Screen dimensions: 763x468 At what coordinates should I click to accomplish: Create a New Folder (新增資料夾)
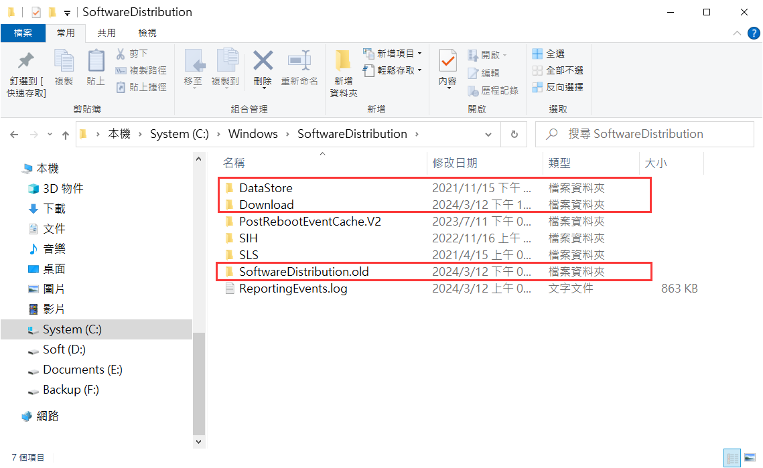(344, 73)
